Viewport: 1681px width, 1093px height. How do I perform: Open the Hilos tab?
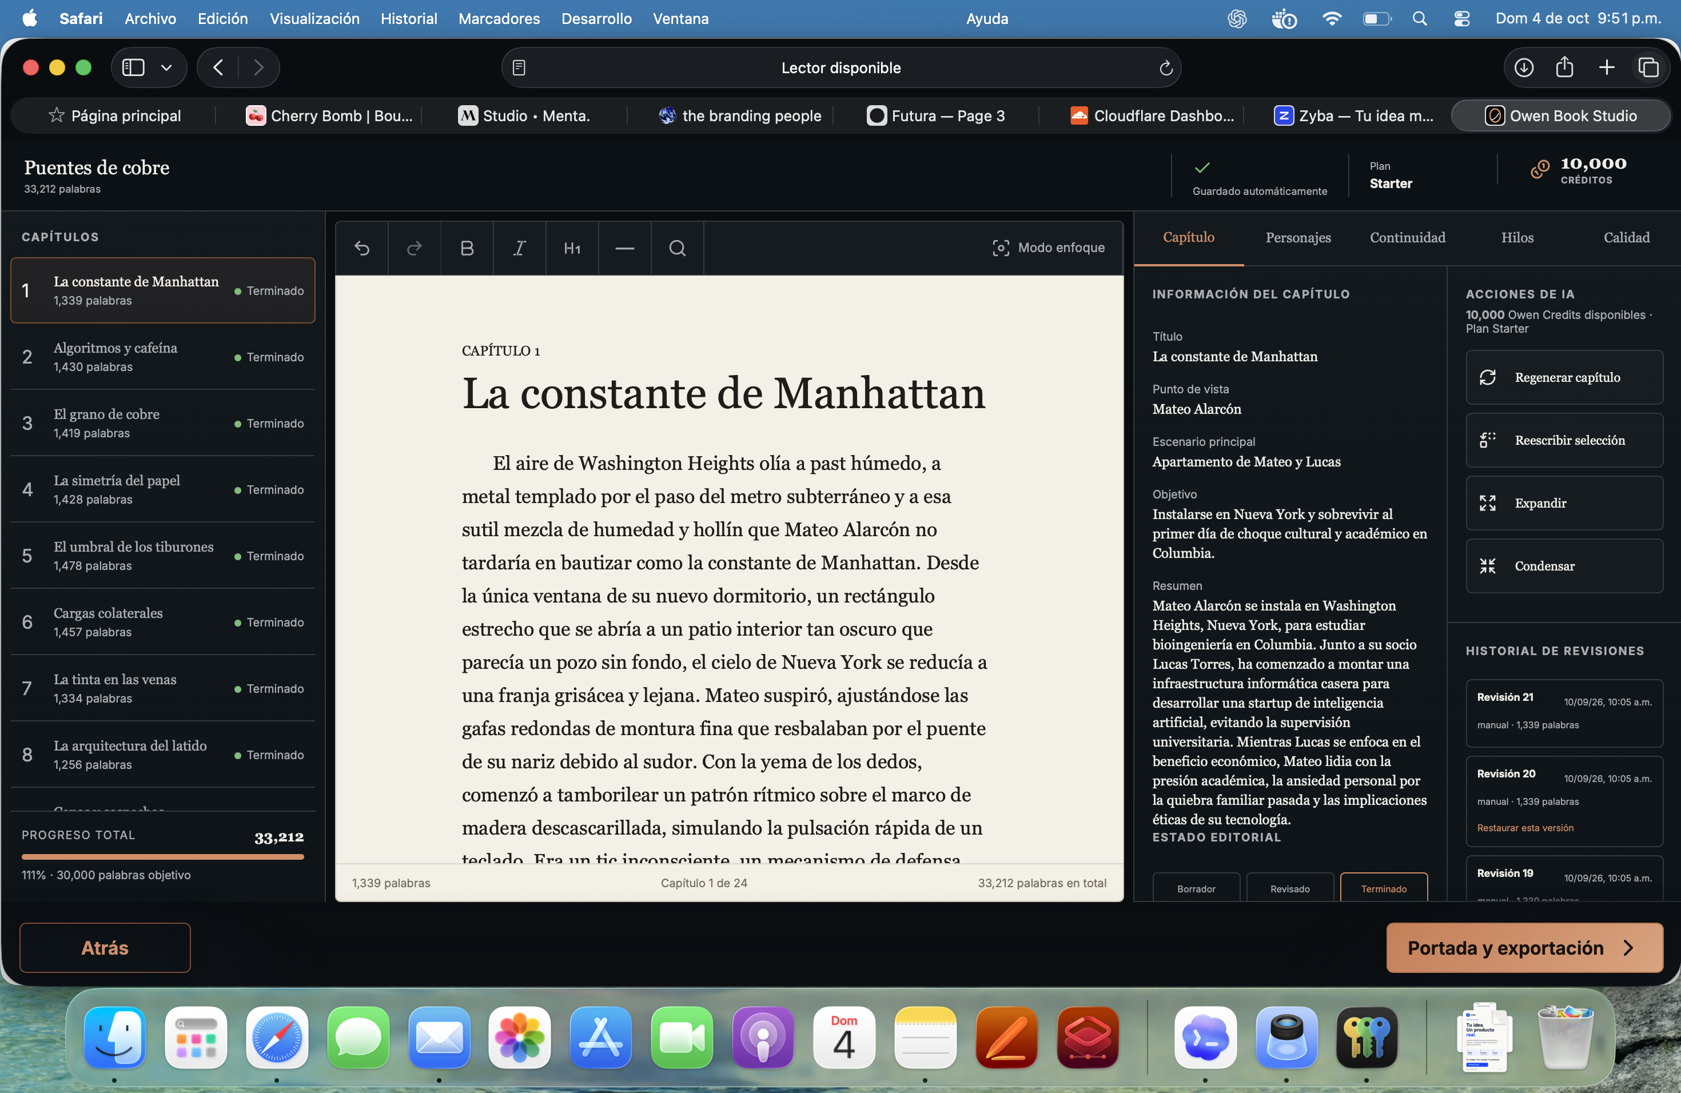1517,238
